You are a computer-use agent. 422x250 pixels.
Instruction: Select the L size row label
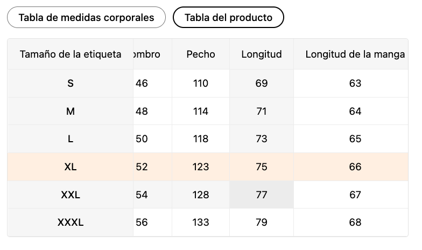click(71, 139)
